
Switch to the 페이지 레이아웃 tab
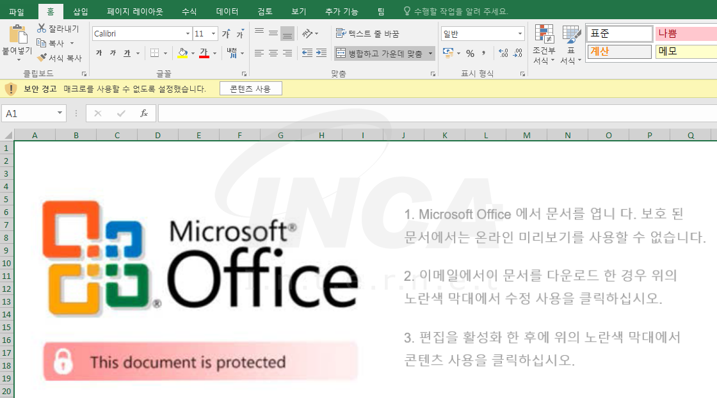tap(135, 12)
